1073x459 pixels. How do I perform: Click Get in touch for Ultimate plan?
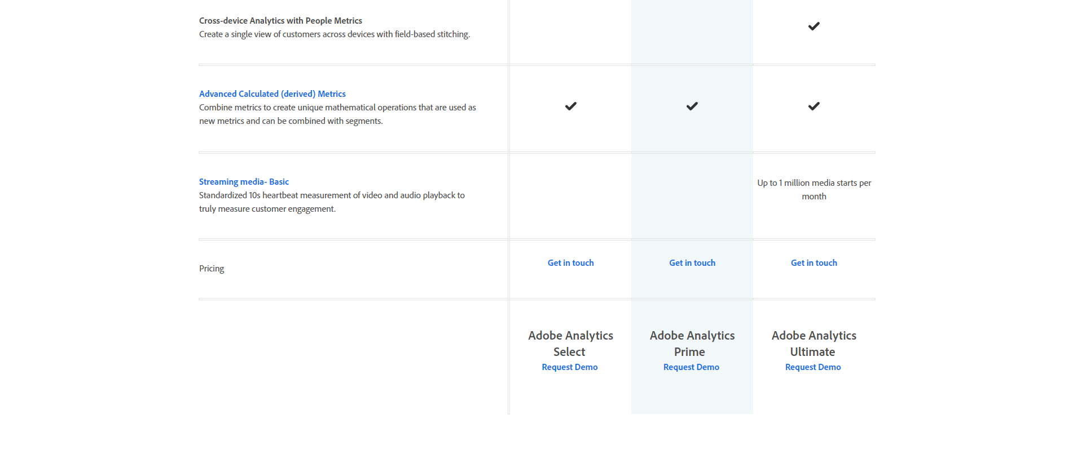pyautogui.click(x=813, y=263)
